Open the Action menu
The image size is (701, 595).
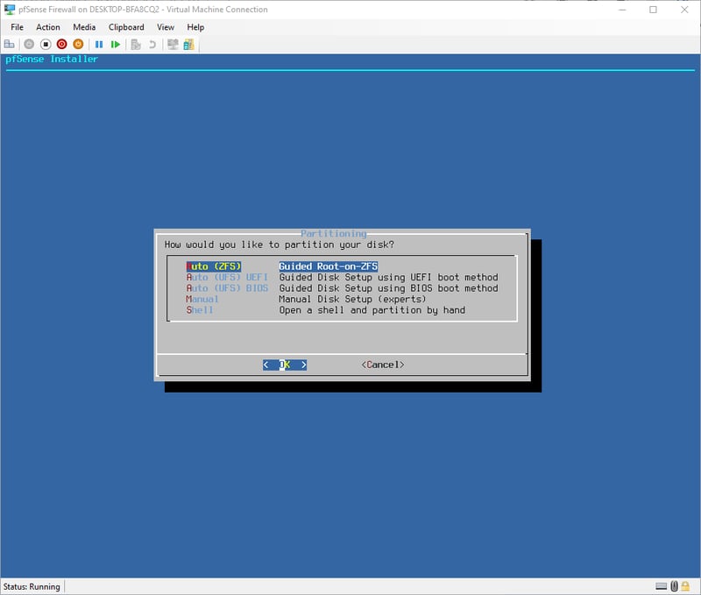(x=48, y=27)
